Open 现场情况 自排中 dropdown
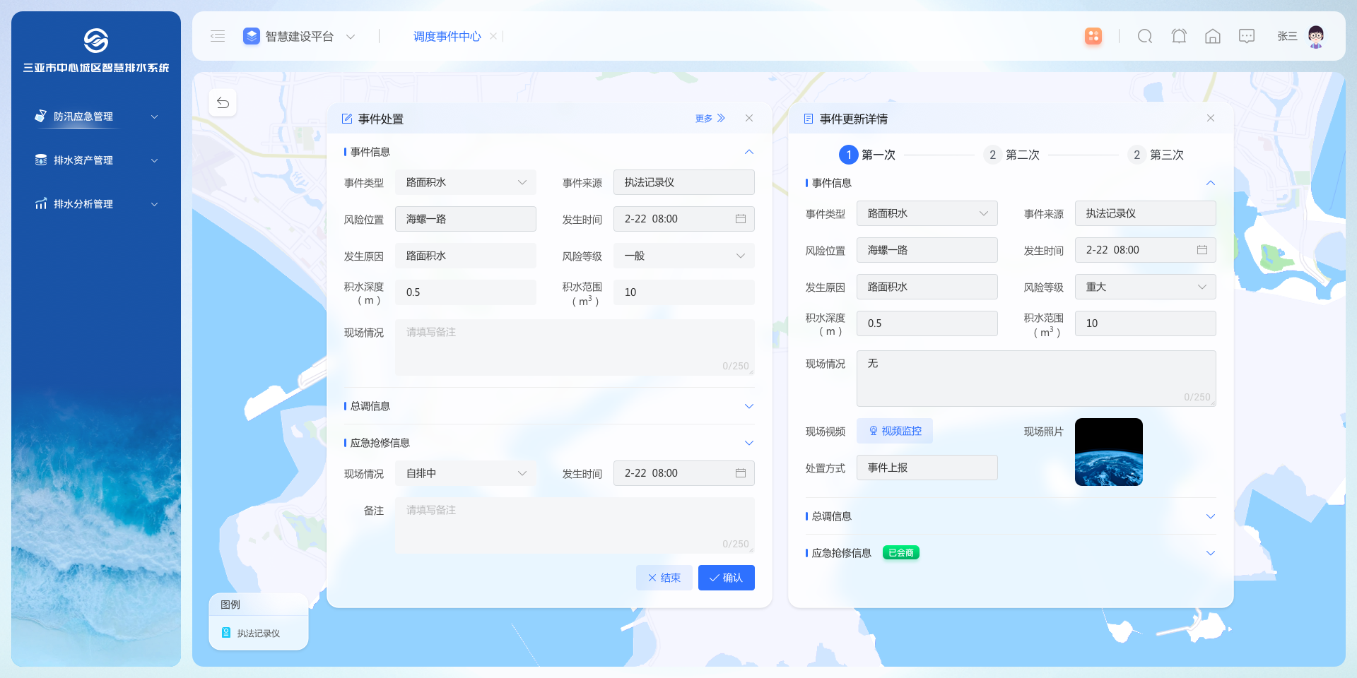The width and height of the screenshot is (1357, 678). click(466, 473)
